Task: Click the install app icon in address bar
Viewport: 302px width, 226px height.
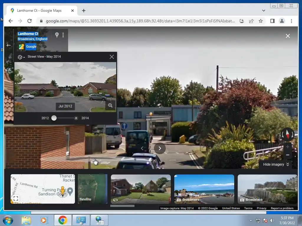Action: click(242, 21)
